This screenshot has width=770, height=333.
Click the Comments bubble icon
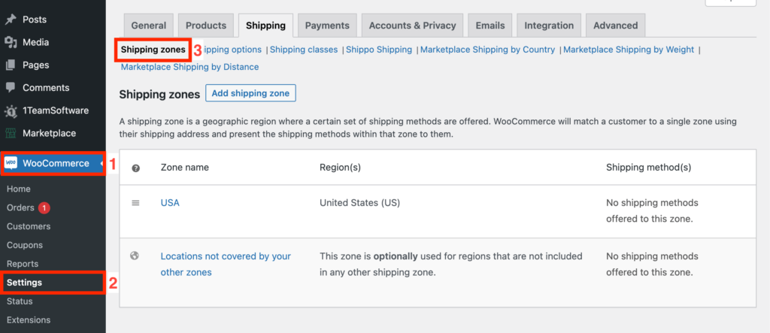11,88
